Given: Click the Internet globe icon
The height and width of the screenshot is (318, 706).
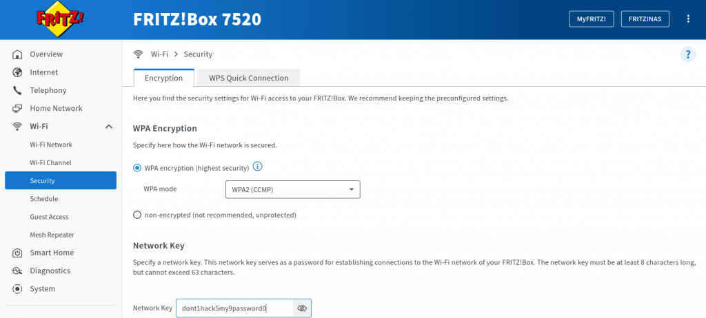Looking at the screenshot, I should click(x=17, y=72).
